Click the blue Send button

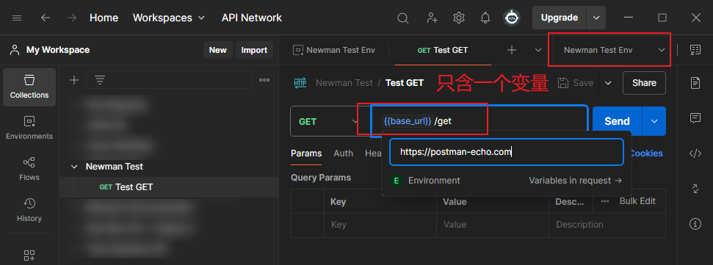pyautogui.click(x=617, y=121)
